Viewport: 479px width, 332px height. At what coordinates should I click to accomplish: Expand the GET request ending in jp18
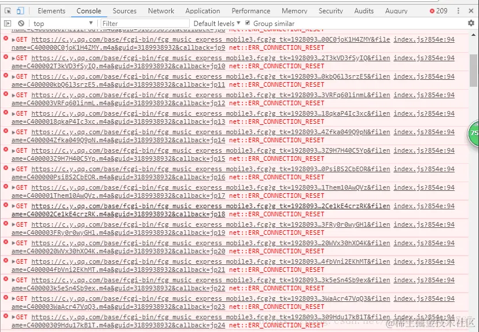point(13,206)
